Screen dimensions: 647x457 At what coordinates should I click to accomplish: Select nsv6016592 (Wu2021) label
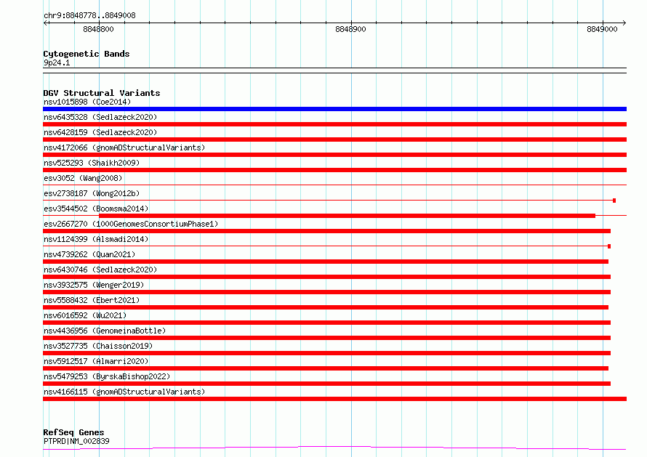(x=85, y=315)
